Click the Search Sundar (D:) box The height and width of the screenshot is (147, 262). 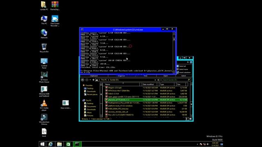[x=176, y=80]
